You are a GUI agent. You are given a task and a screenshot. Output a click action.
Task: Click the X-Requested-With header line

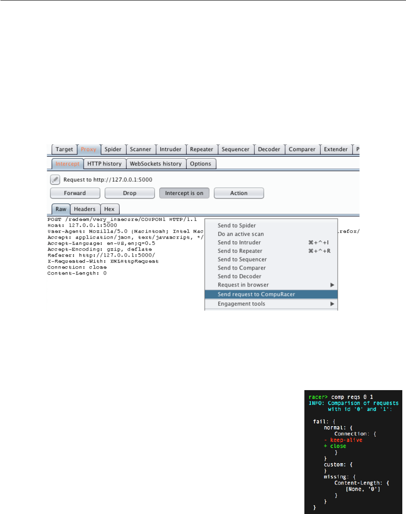[103, 261]
